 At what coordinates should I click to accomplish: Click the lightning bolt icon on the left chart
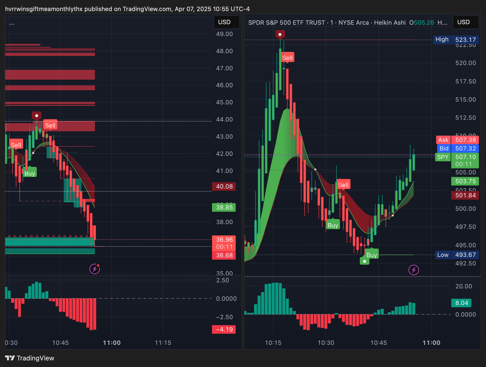95,269
